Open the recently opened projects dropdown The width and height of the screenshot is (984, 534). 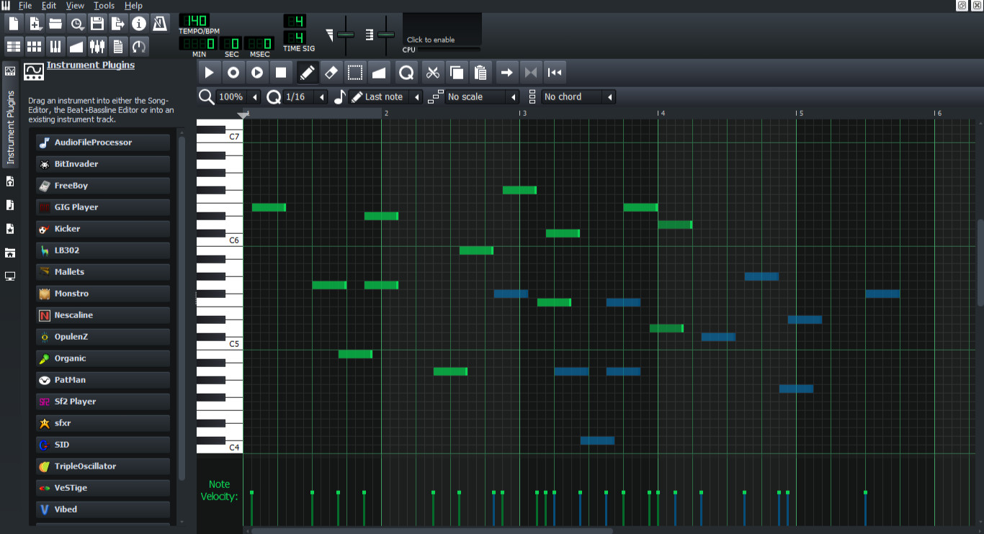(76, 24)
